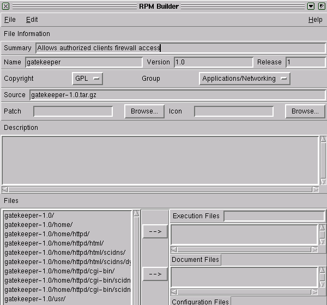Viewport: 327px width, 305px height.
Task: Click the Description horizontal scrollbar right arrow
Action: click(x=316, y=189)
